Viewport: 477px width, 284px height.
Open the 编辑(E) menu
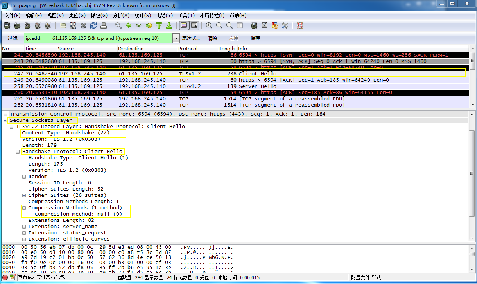point(34,16)
